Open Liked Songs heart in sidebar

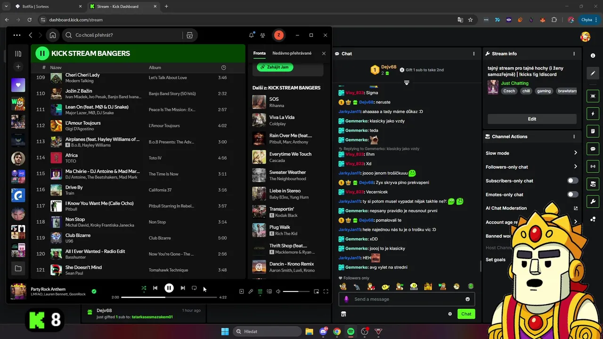click(18, 85)
